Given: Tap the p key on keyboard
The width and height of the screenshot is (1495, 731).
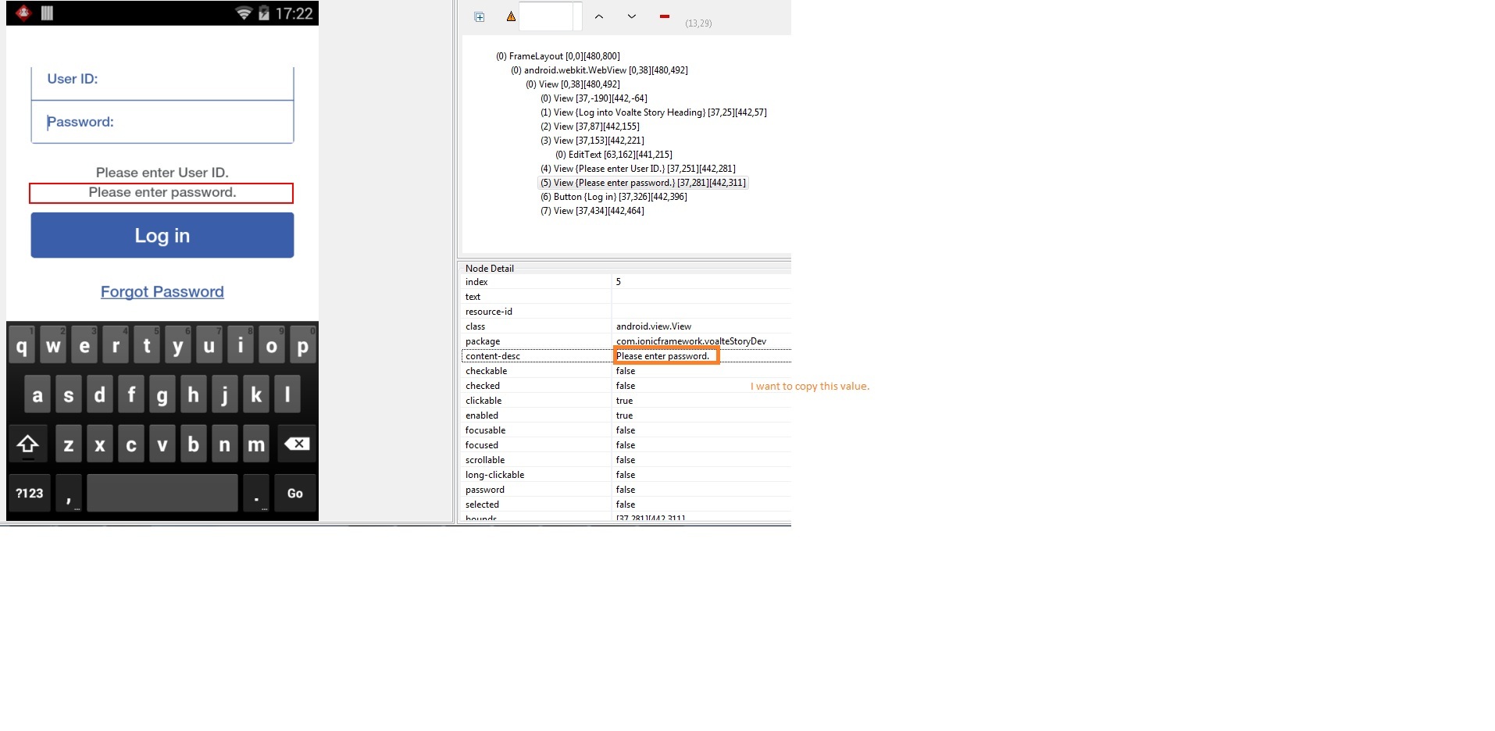Looking at the screenshot, I should 303,345.
